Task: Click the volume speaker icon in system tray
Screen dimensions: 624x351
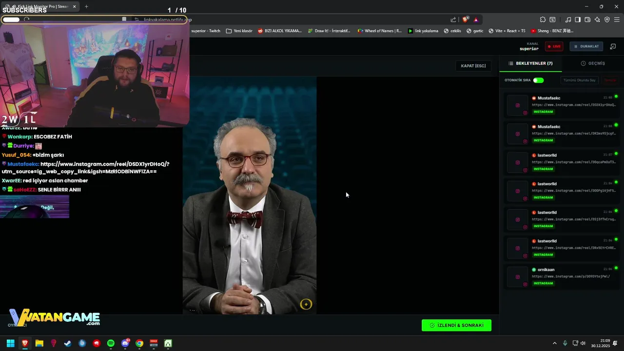Action: 583,343
